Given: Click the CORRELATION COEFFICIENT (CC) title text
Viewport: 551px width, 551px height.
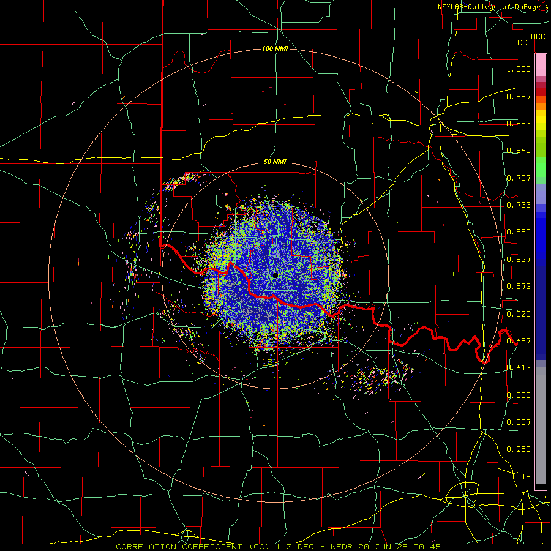Looking at the screenshot, I should click(193, 547).
